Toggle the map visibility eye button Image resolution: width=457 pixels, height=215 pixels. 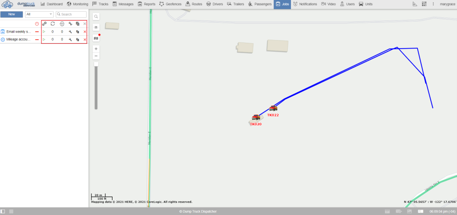click(96, 27)
